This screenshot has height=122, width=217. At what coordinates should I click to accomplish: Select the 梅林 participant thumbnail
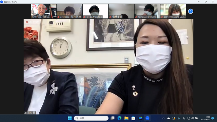[x=121, y=11]
